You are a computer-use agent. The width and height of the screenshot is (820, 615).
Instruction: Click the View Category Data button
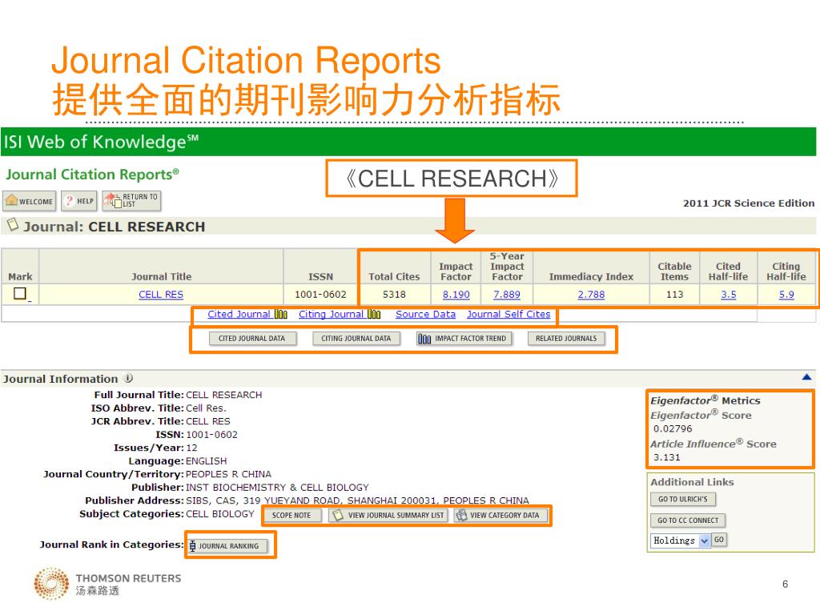[x=500, y=515]
